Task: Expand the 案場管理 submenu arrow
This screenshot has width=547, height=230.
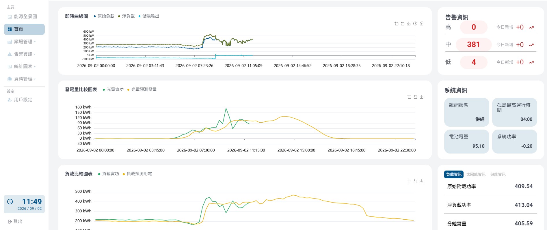Action: 35,42
